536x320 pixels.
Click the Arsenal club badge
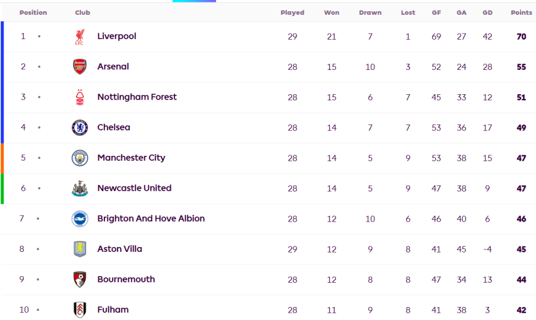80,67
